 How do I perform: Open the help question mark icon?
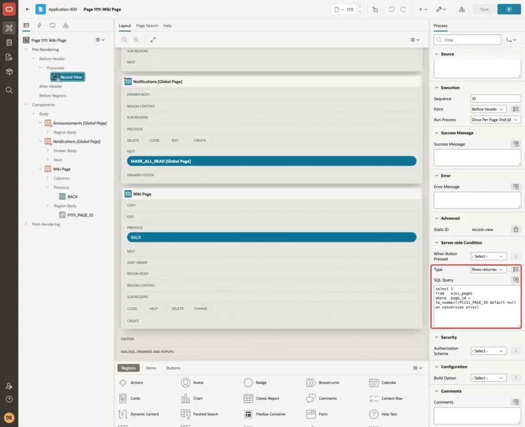click(x=9, y=399)
